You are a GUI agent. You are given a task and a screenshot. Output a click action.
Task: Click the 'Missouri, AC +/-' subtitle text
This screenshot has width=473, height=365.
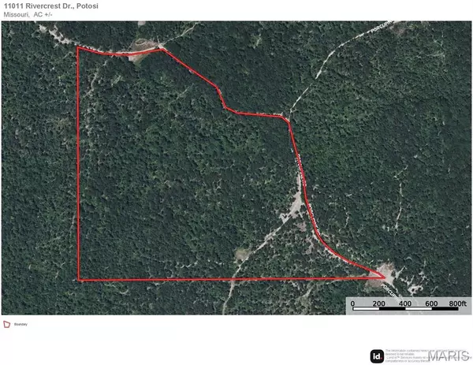(x=28, y=14)
